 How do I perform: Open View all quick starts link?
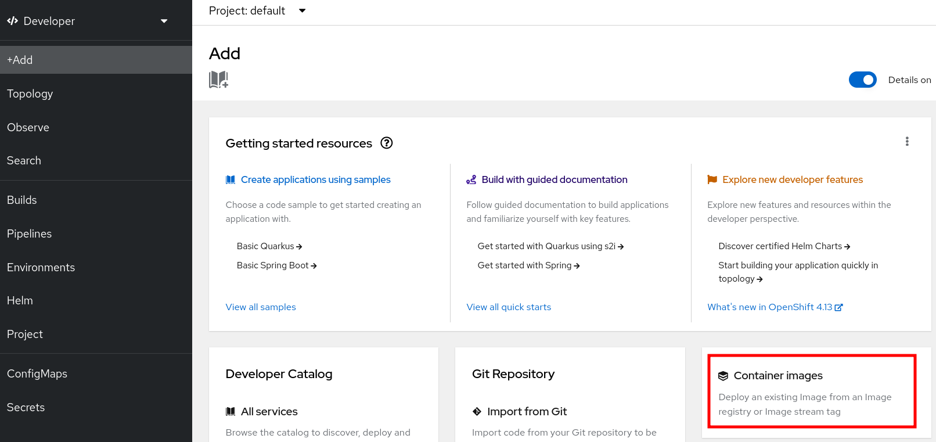509,307
